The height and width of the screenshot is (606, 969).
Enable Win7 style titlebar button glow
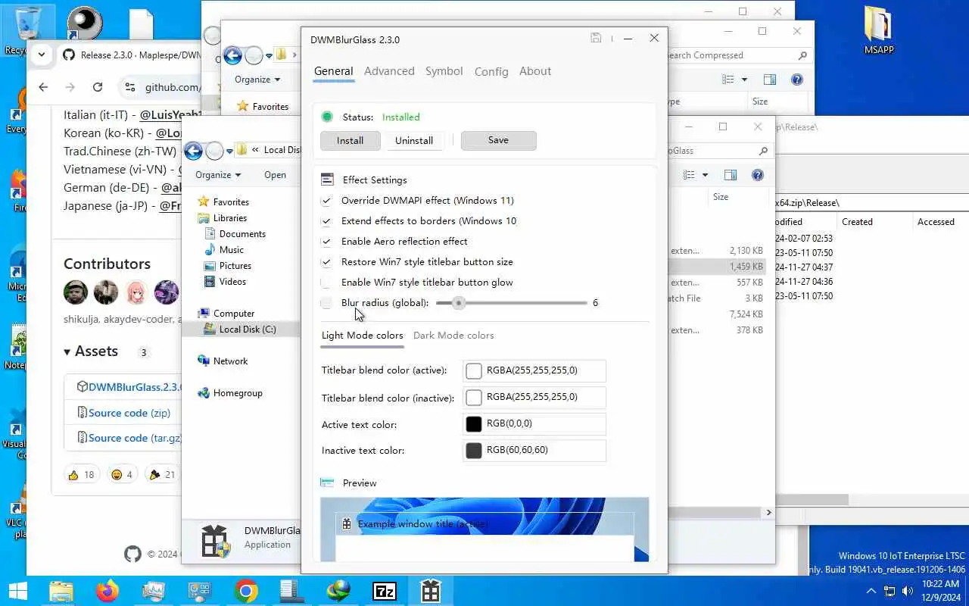tap(326, 283)
